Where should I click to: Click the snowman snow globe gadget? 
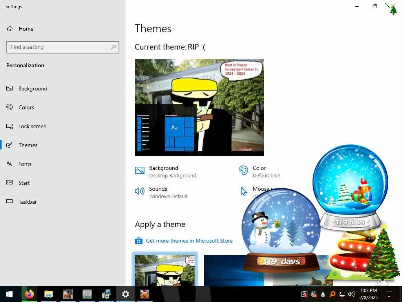point(281,230)
